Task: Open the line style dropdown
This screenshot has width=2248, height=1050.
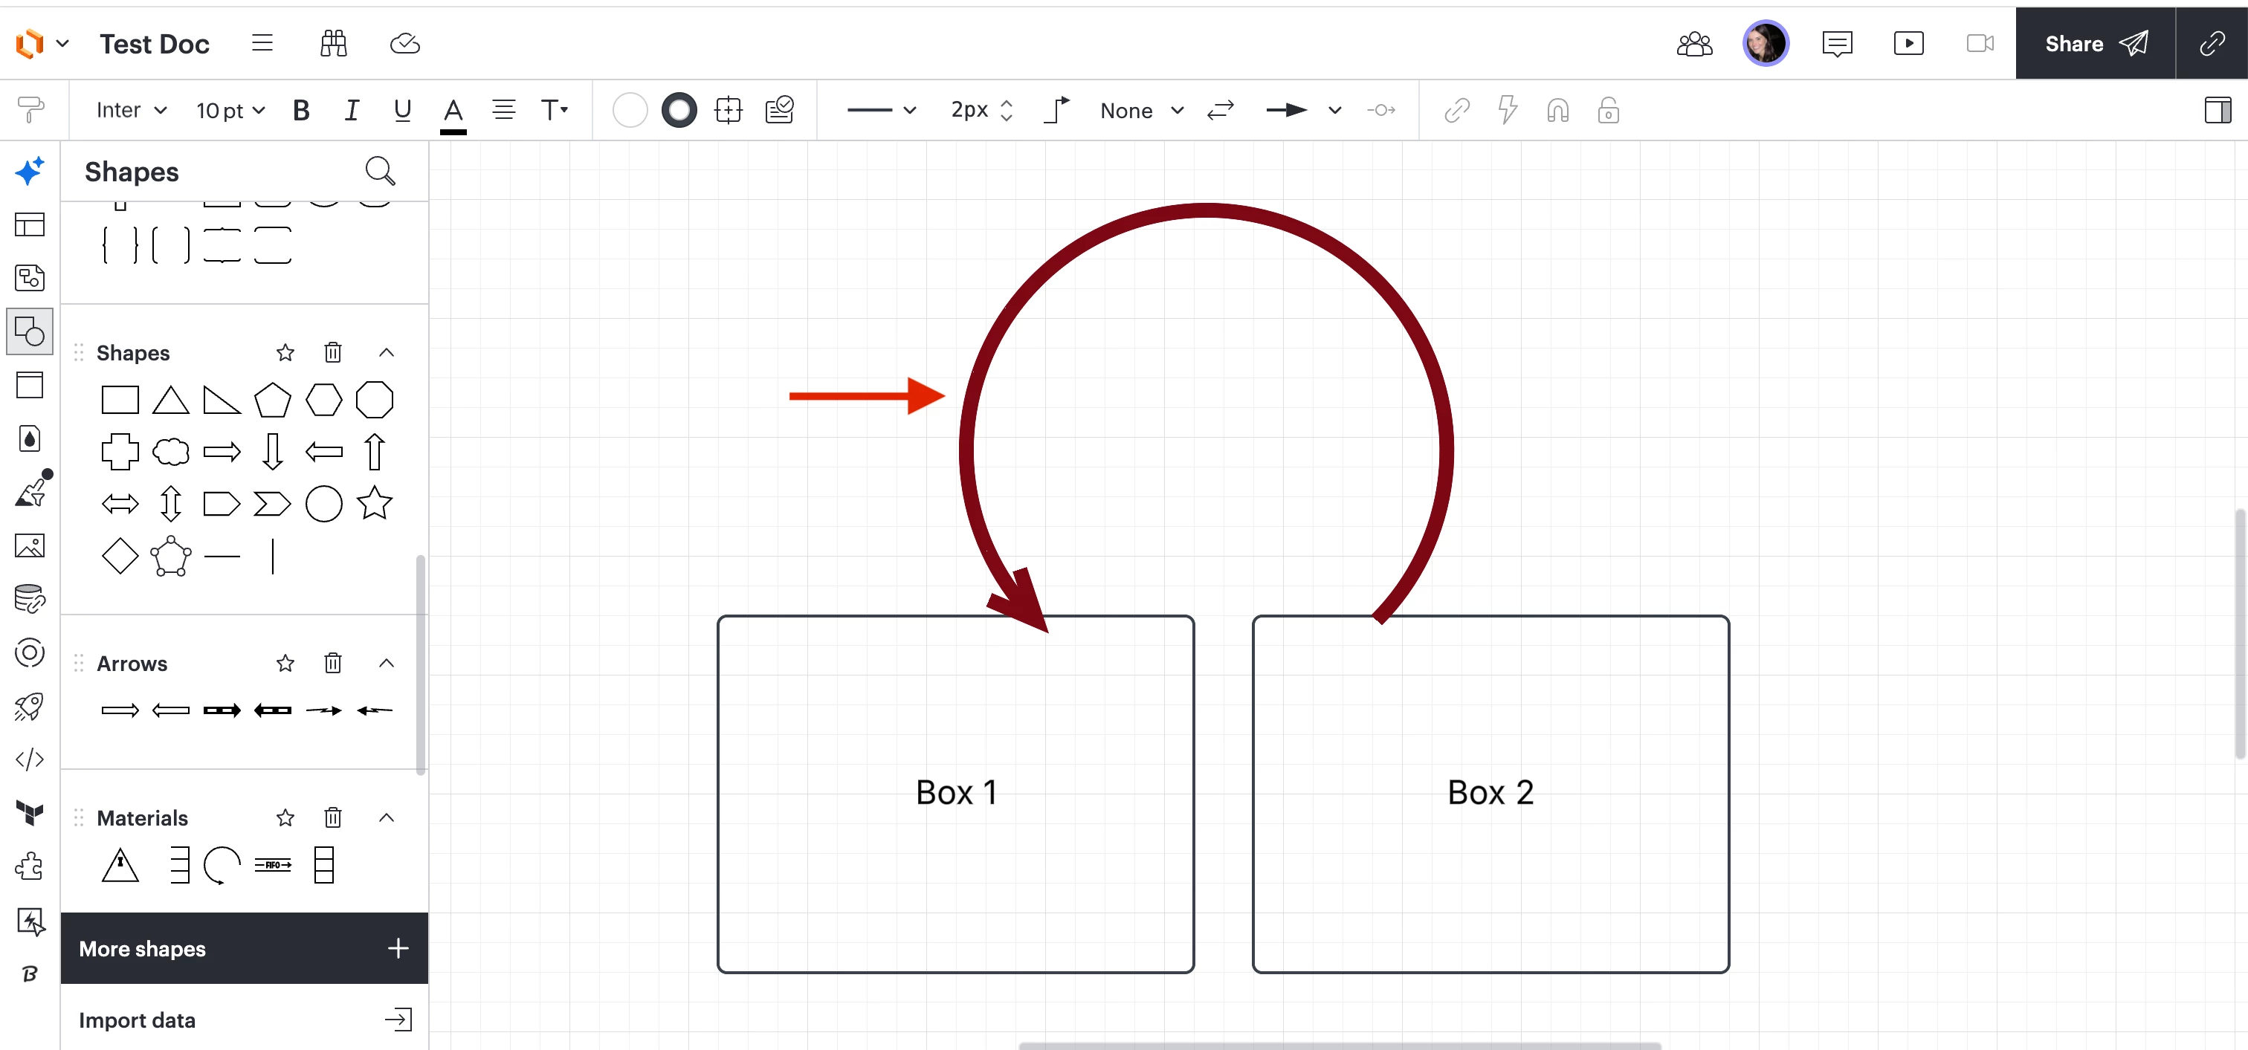Action: coord(882,111)
